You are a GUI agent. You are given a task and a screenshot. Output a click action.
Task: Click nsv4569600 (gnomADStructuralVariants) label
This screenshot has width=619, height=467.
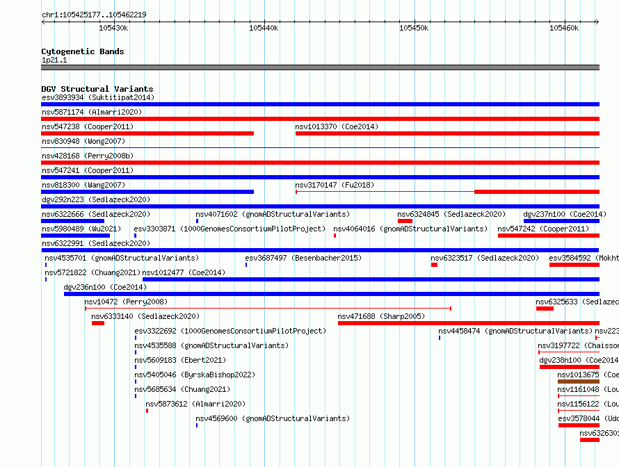click(273, 418)
